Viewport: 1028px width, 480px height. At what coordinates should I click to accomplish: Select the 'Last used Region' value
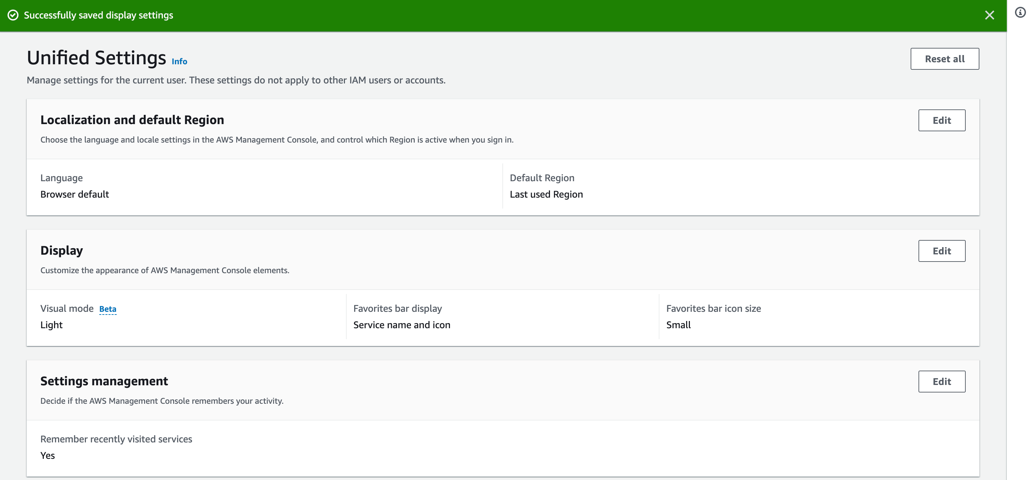546,194
